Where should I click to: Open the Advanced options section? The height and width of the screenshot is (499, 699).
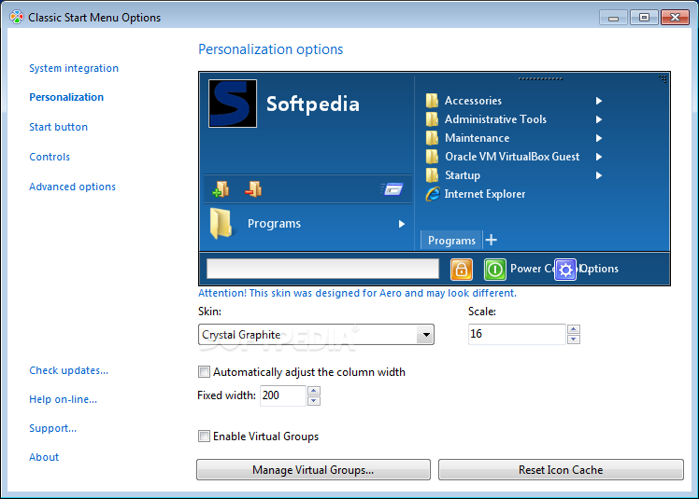[x=73, y=187]
